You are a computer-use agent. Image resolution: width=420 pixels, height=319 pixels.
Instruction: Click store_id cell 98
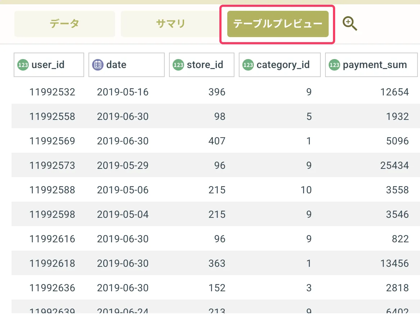click(220, 116)
